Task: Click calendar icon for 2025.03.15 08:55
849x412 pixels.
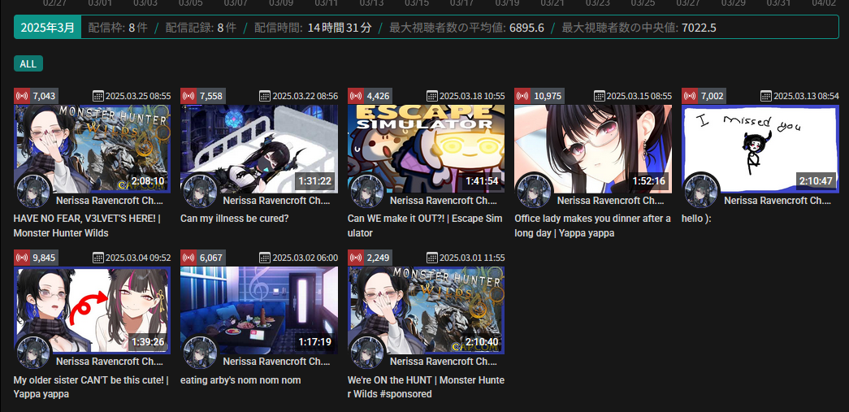Action: pos(599,97)
